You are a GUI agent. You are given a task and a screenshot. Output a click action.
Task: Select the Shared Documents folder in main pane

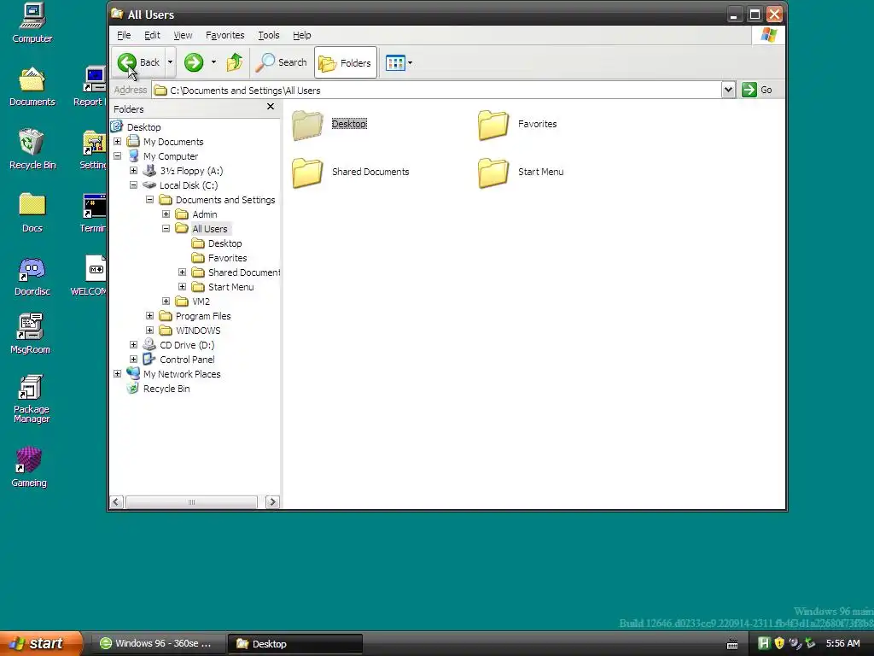351,172
